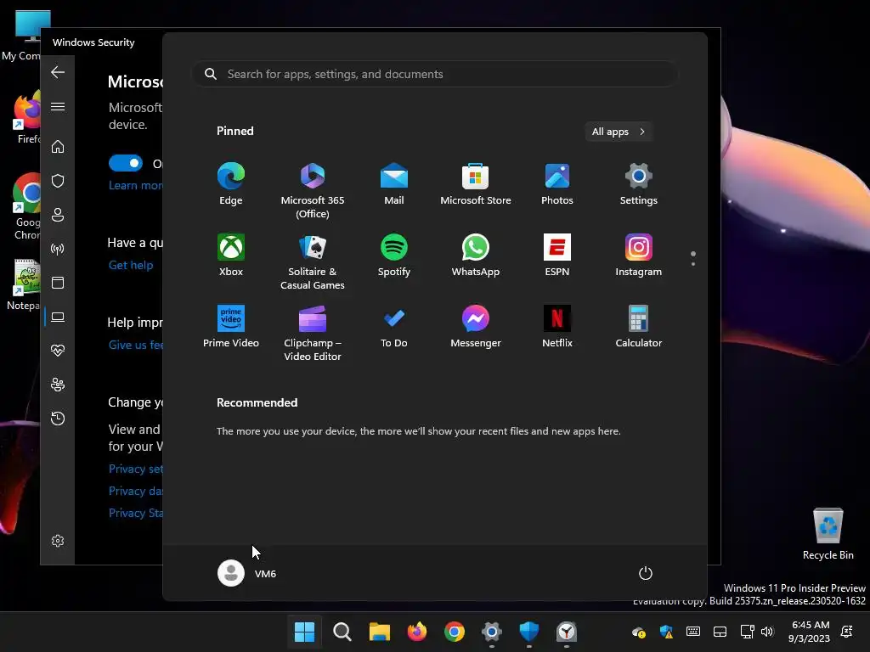Open the Calculator app
The image size is (870, 652).
click(639, 327)
